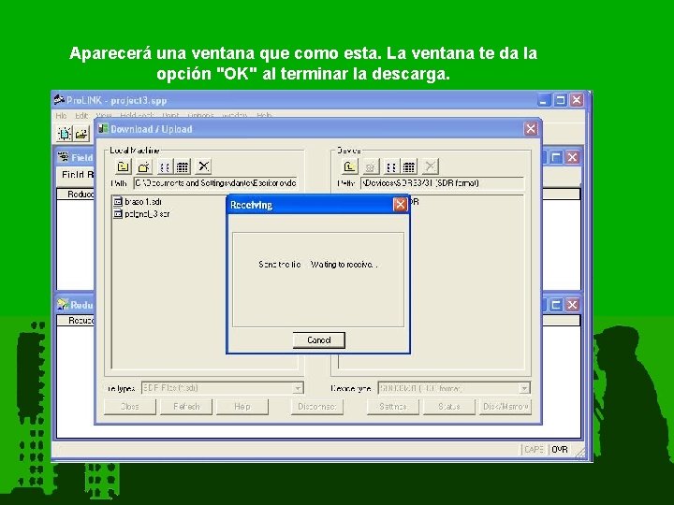The height and width of the screenshot is (505, 674).
Task: Open the Help menu in menu bar
Action: click(x=264, y=116)
